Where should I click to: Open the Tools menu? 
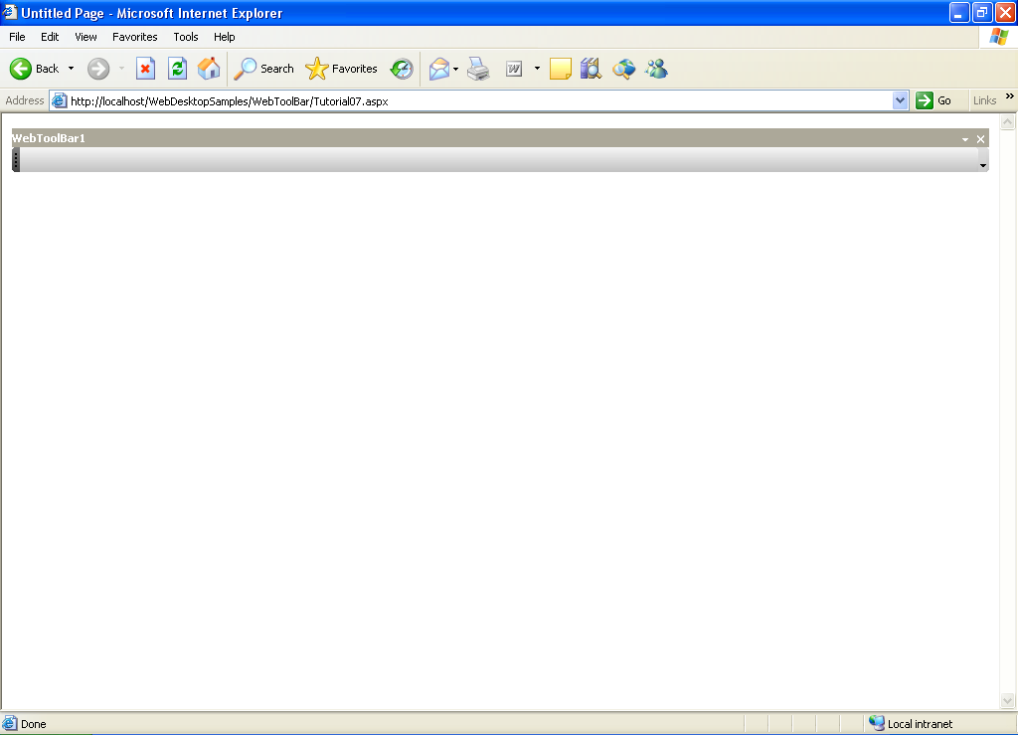click(x=186, y=37)
